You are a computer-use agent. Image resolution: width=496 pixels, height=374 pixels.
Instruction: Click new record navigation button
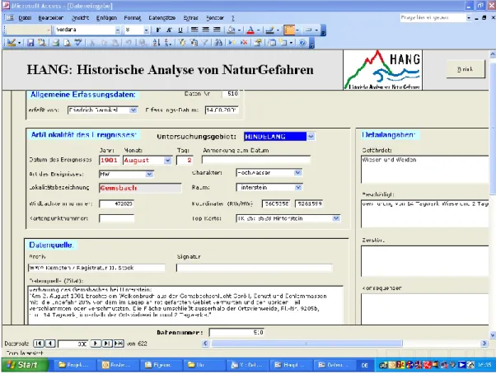[119, 344]
